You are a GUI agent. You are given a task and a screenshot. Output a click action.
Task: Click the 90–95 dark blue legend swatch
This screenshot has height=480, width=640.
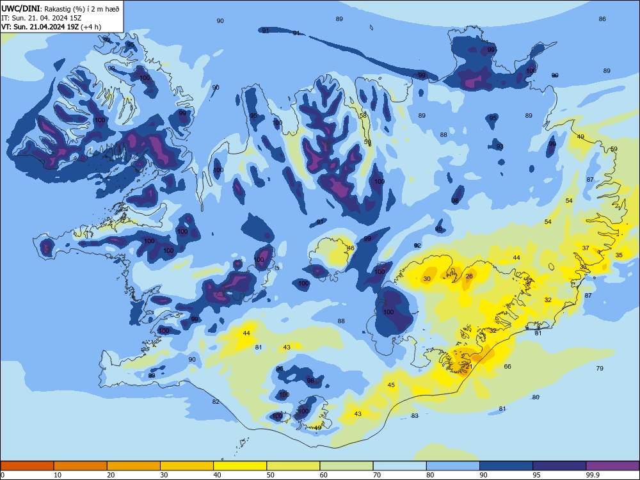[x=506, y=466]
